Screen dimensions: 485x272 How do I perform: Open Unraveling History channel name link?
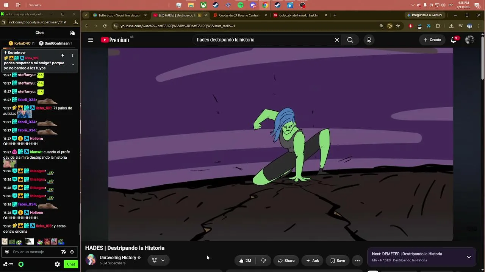coord(118,258)
